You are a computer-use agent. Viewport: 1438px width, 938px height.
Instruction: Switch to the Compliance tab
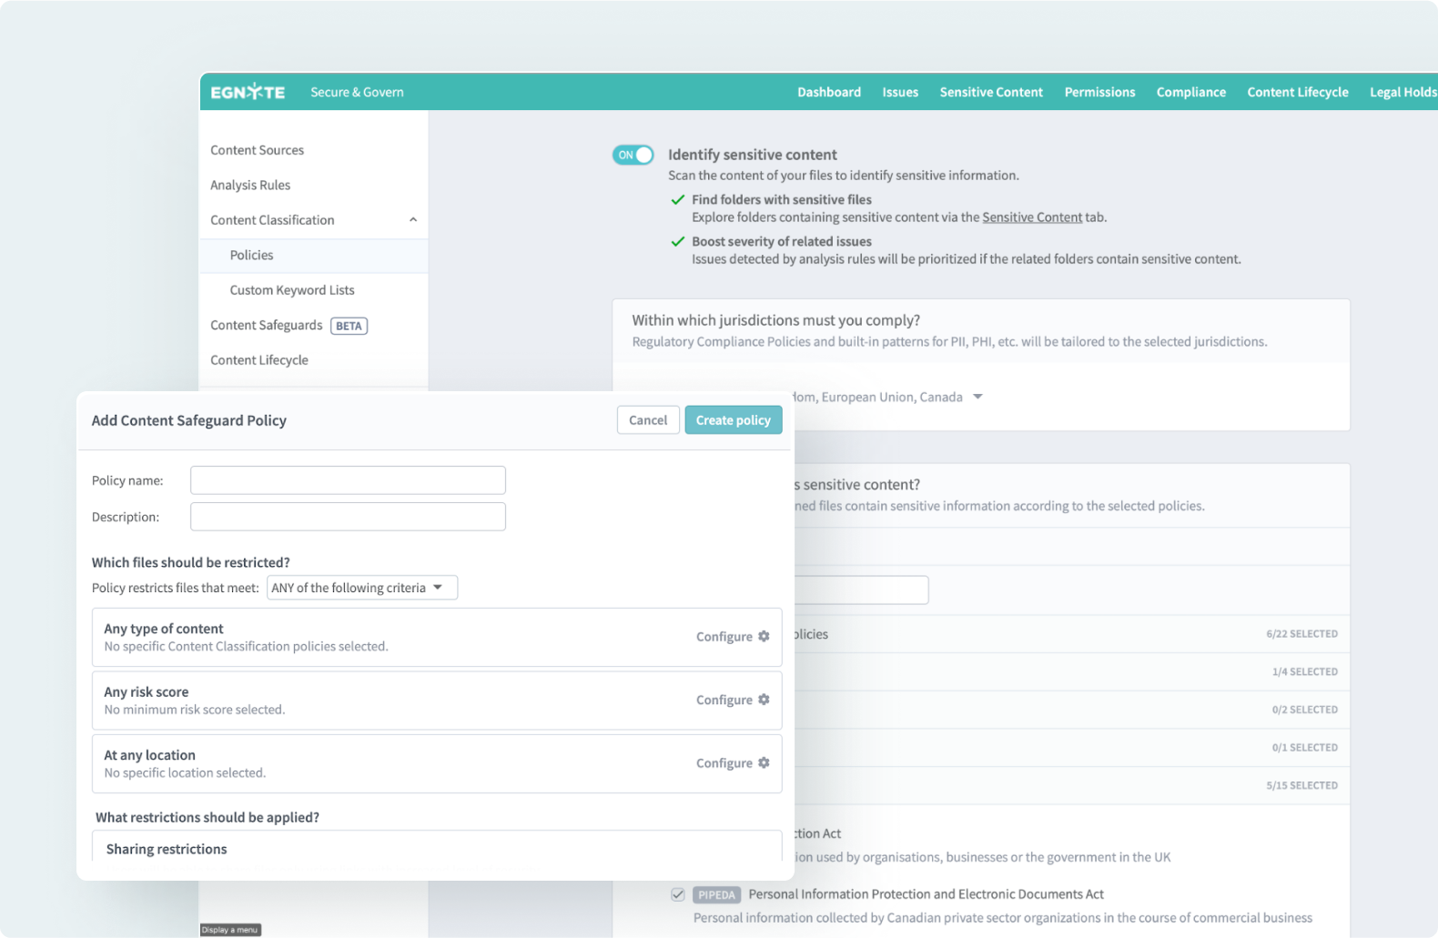click(1190, 92)
